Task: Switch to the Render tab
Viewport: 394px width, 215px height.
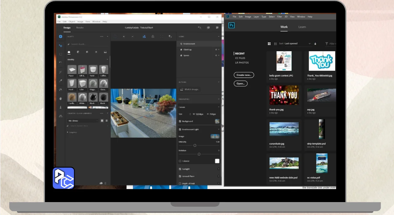Action: coord(80,28)
